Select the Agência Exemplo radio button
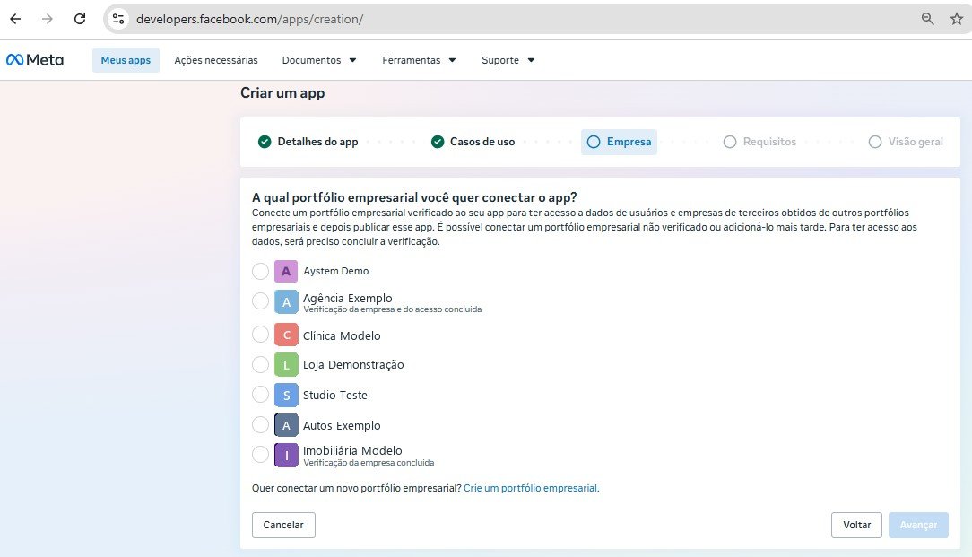 tap(260, 301)
